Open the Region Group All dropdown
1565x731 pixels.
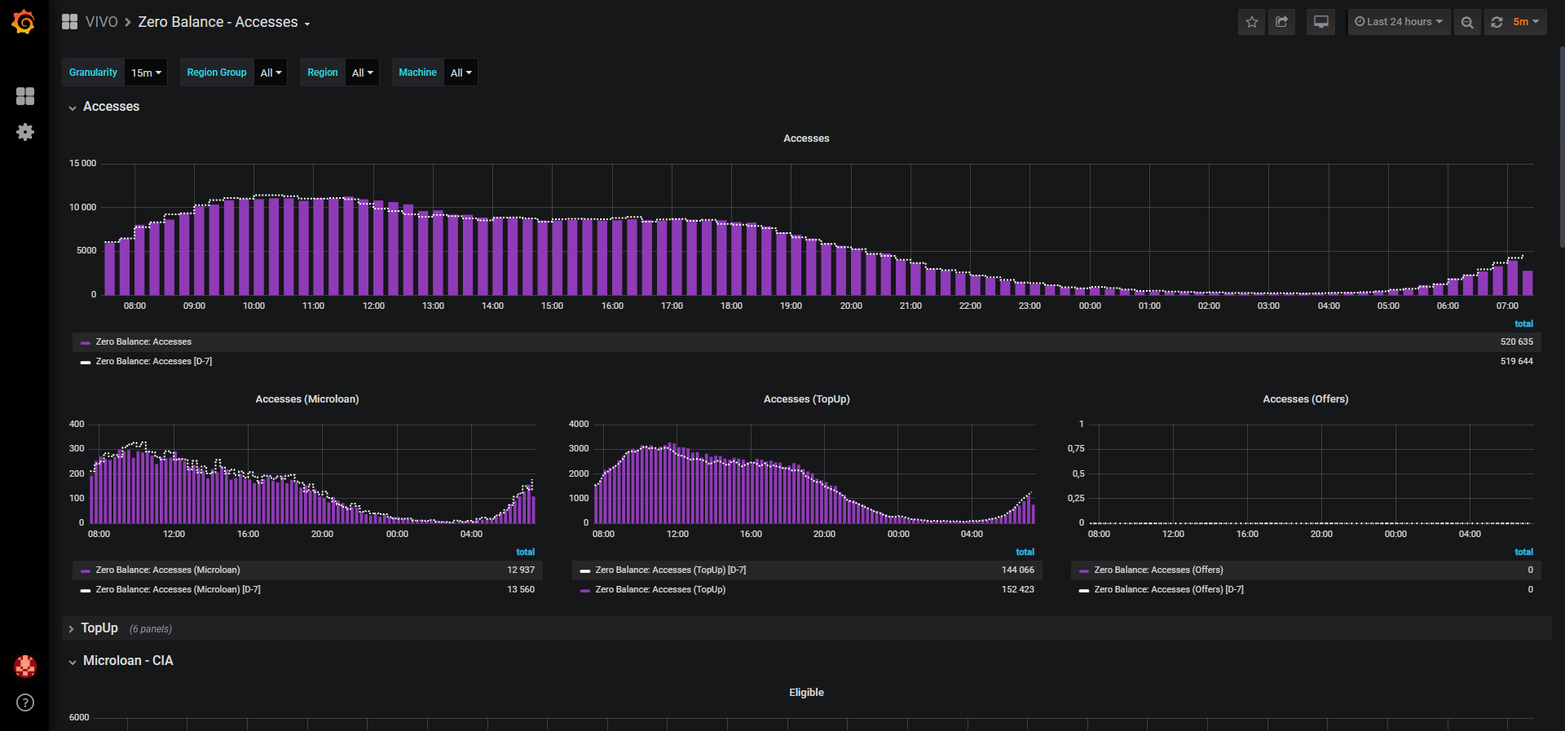[271, 73]
